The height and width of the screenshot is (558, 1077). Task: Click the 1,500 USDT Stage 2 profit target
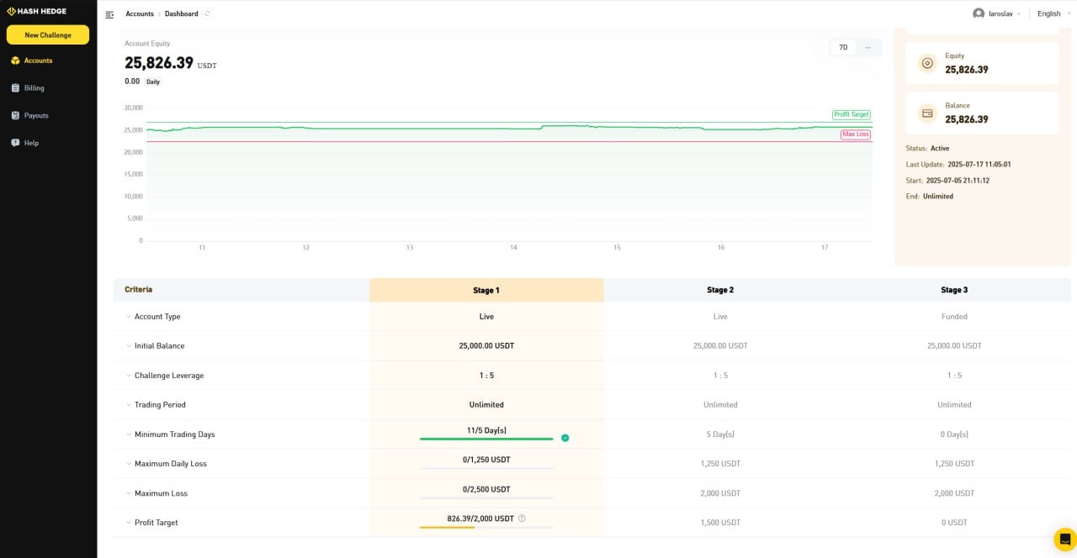720,523
